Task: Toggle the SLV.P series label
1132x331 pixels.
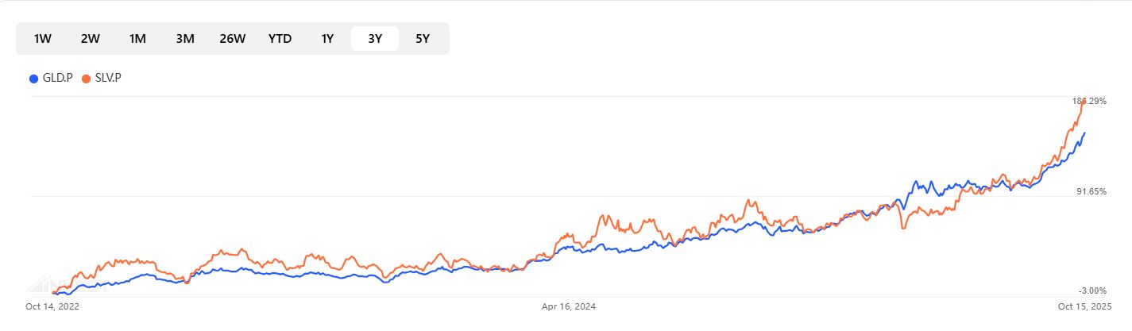Action: coord(109,79)
